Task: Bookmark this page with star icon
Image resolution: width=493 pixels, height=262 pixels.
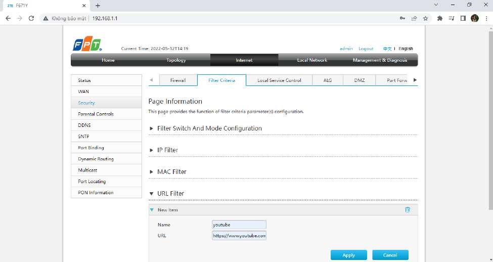Action: tap(425, 19)
